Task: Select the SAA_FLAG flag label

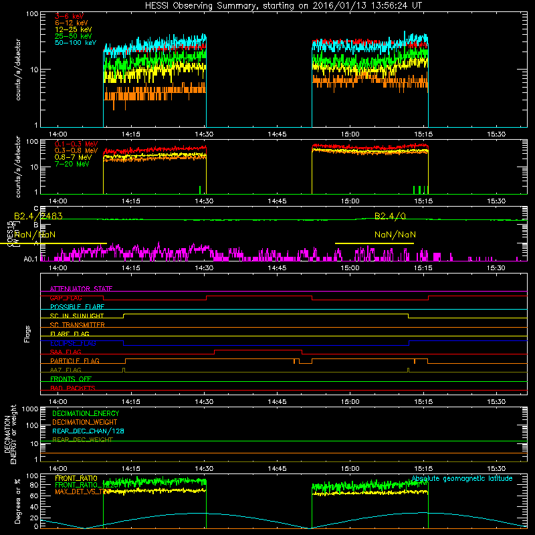Action: pyautogui.click(x=66, y=352)
